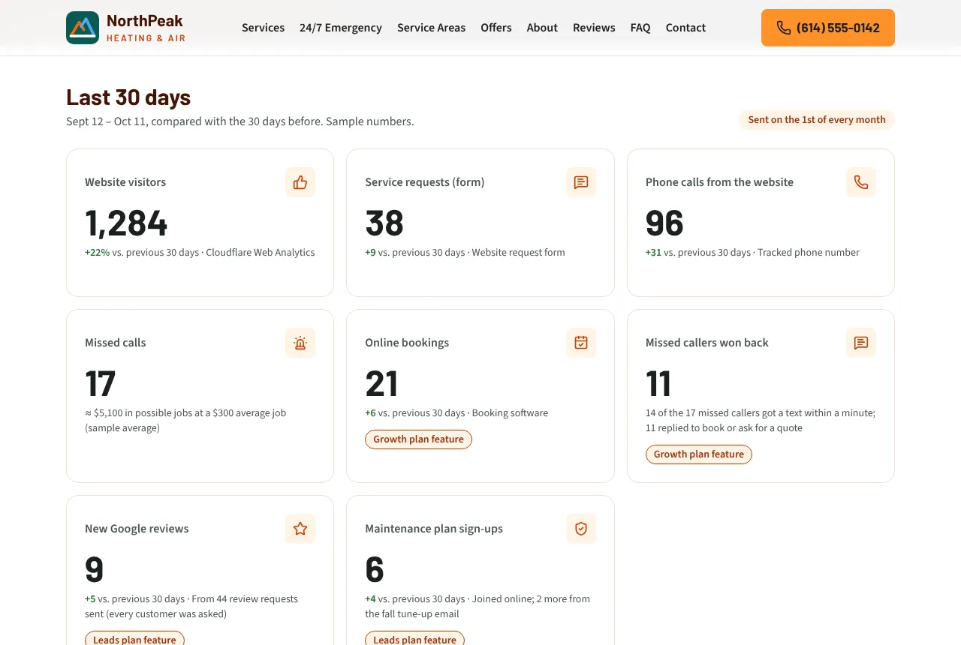Open the FAQ nav link
The height and width of the screenshot is (645, 961).
tap(640, 28)
